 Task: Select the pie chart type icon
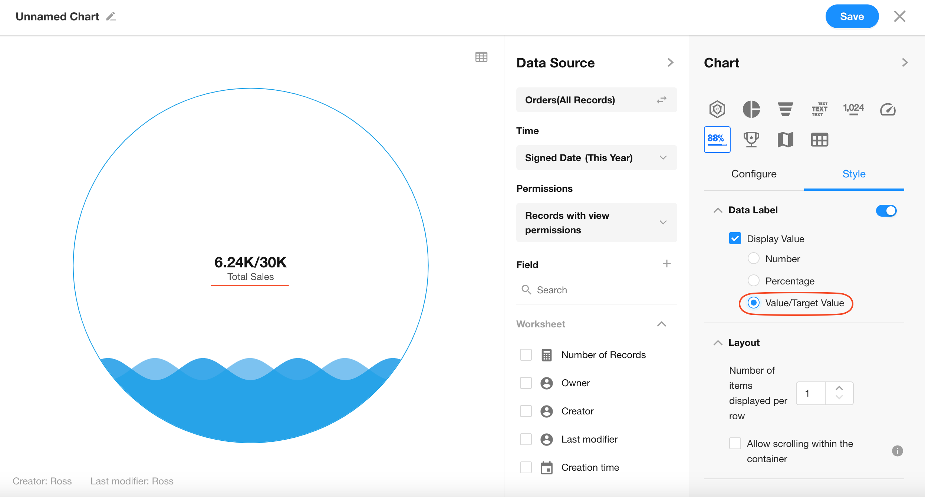[x=751, y=109]
